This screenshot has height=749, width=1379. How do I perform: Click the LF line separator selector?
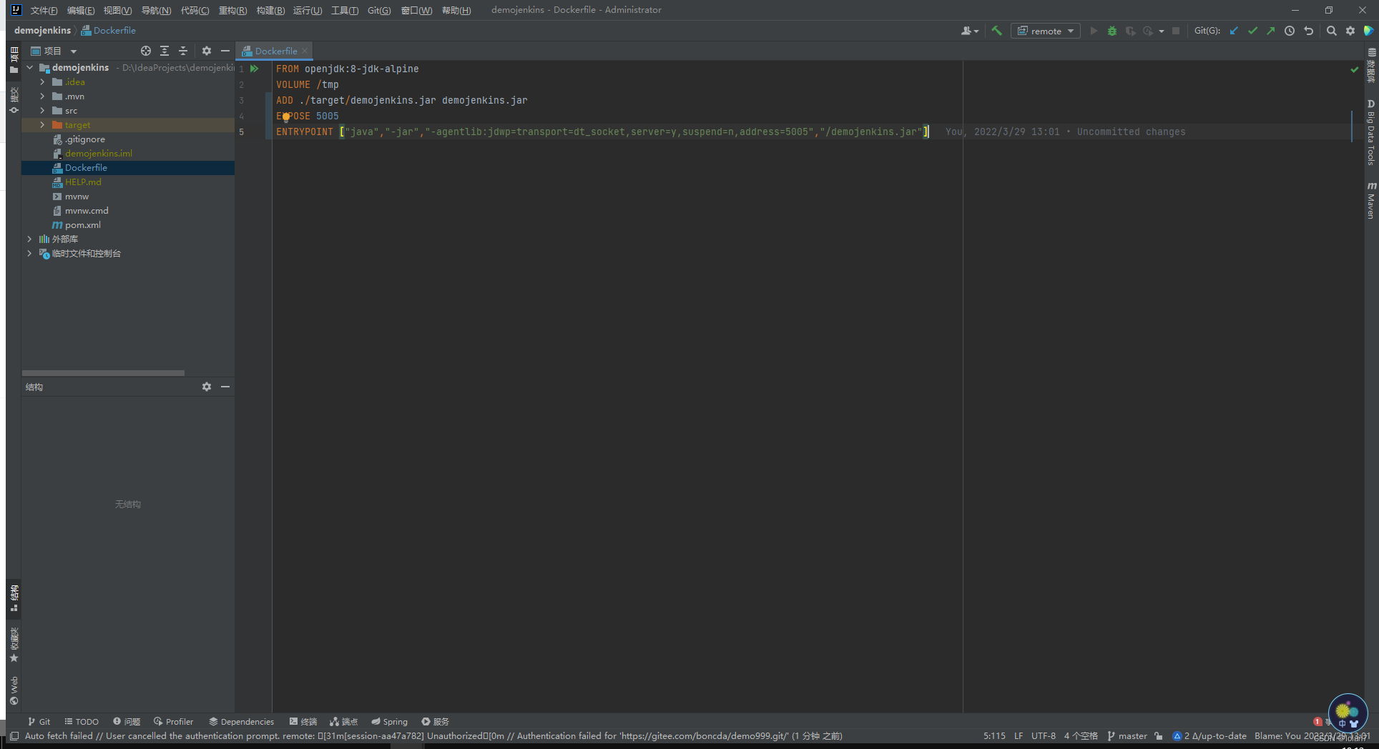tap(1019, 735)
